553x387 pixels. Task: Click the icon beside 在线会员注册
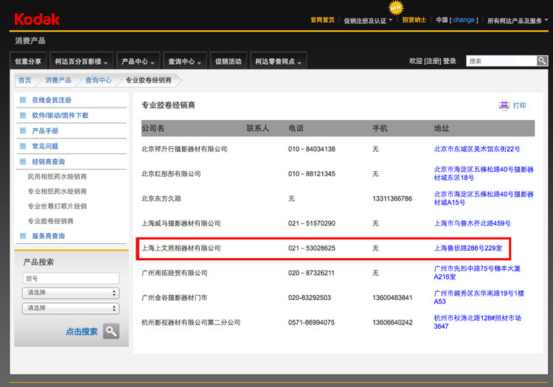pos(23,100)
